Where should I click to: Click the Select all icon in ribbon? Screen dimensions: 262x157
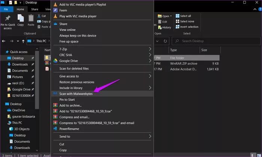click(177, 16)
